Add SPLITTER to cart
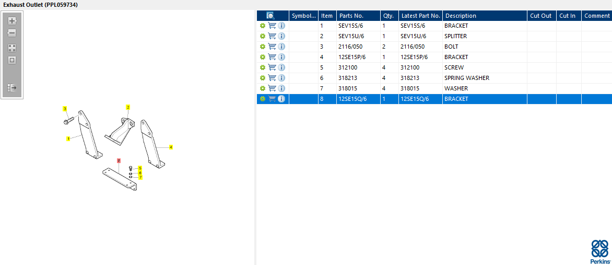 click(x=272, y=36)
